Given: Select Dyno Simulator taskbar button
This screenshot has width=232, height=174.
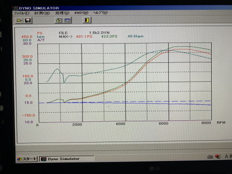Looking at the screenshot, I should coord(67,159).
